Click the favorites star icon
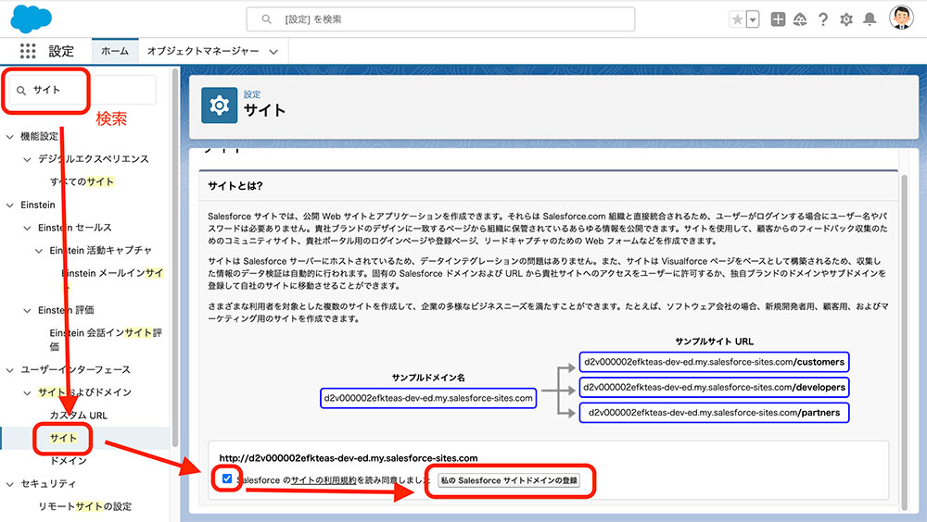 coord(737,19)
